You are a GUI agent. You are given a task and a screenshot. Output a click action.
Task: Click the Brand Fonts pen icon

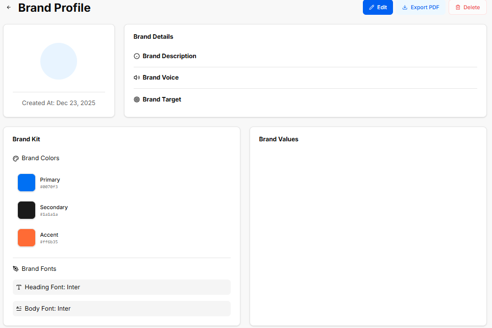point(16,269)
